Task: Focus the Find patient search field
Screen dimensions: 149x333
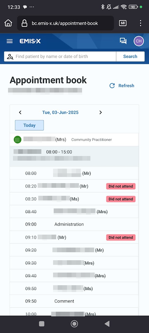Action: click(x=60, y=56)
